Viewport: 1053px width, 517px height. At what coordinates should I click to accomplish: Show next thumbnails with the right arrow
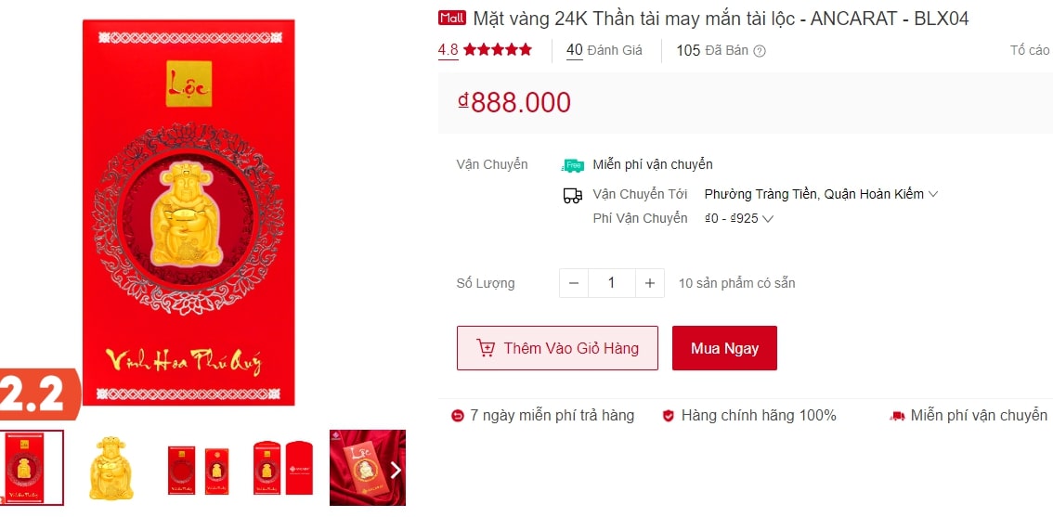(396, 470)
